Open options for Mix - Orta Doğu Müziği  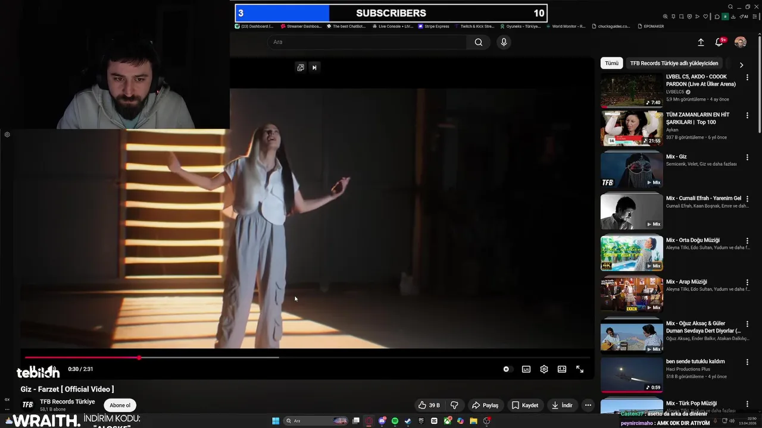[747, 240]
